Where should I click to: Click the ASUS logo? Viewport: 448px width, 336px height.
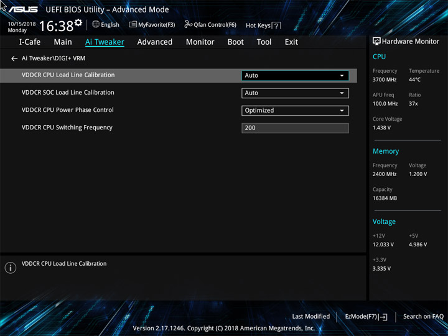pyautogui.click(x=23, y=9)
